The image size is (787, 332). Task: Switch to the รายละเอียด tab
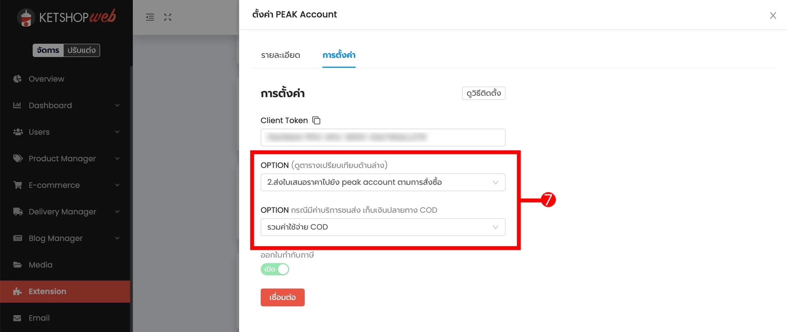coord(281,55)
